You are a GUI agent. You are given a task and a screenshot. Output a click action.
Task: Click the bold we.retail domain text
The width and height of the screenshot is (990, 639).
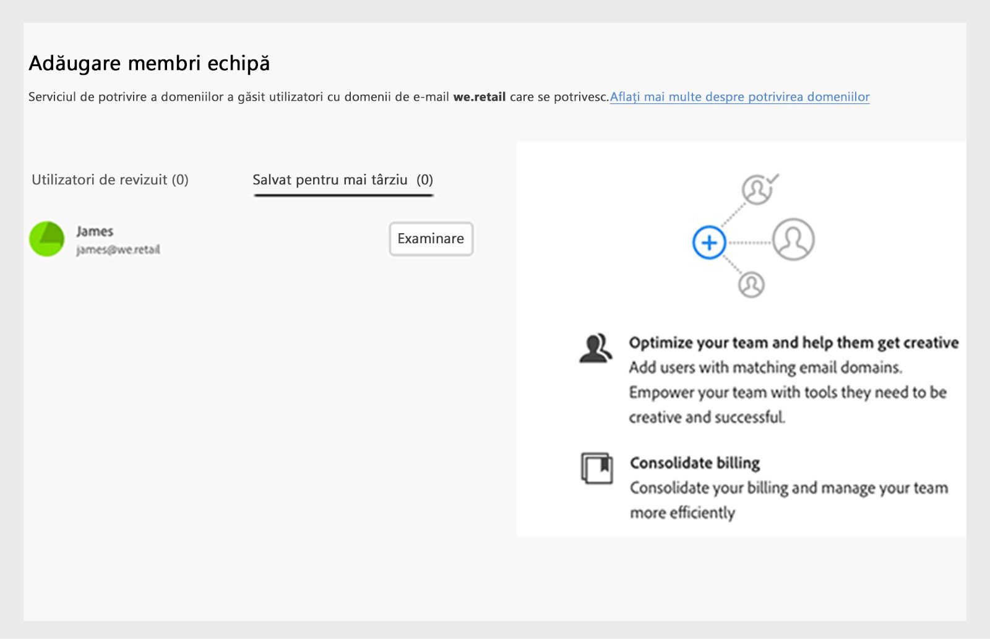click(x=479, y=97)
